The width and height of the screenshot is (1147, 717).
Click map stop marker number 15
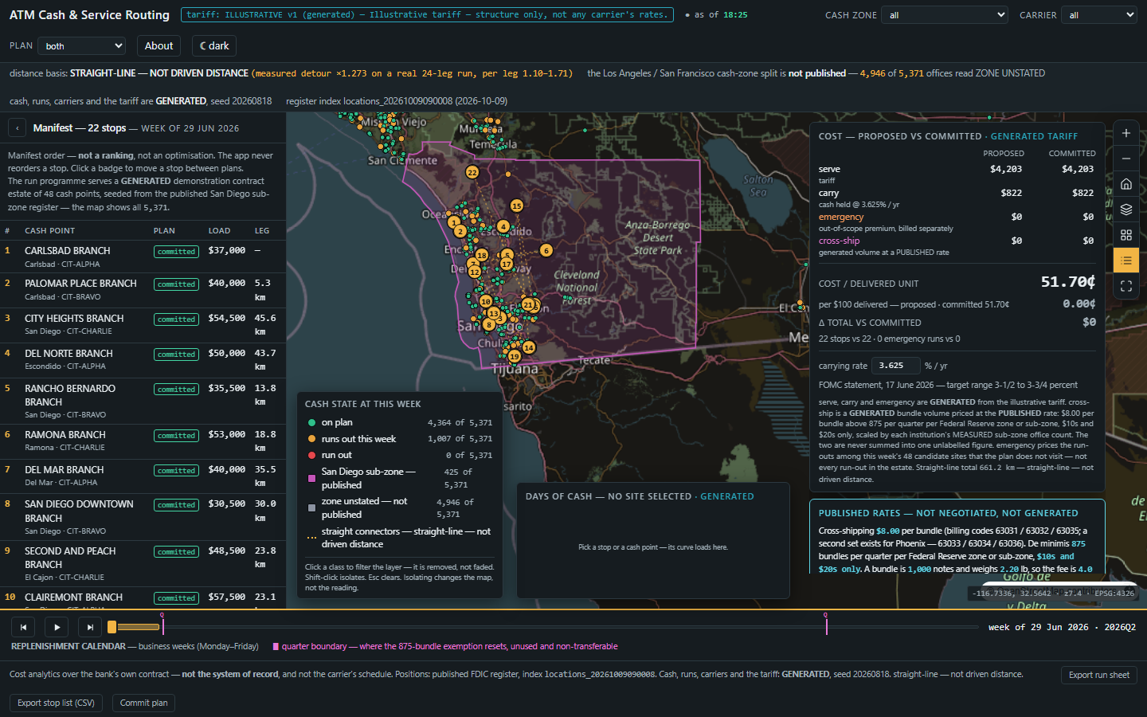[x=517, y=206]
